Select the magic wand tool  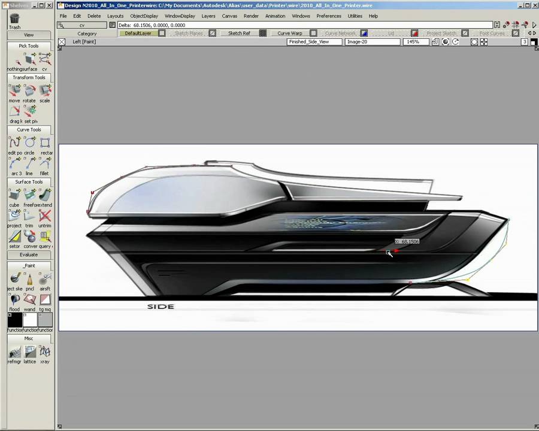(x=29, y=299)
